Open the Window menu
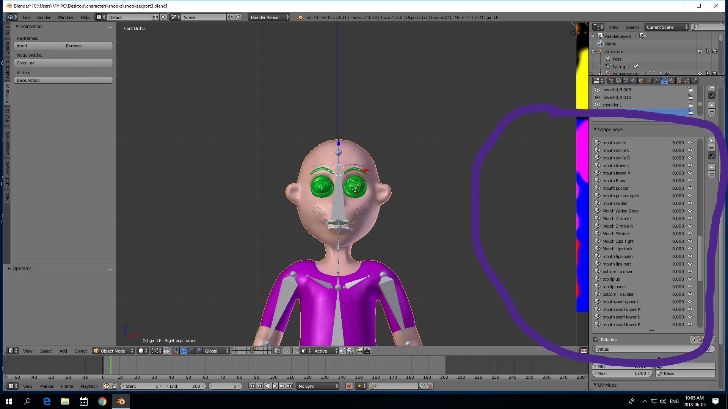Screen dimensions: 728x409 tap(65, 17)
